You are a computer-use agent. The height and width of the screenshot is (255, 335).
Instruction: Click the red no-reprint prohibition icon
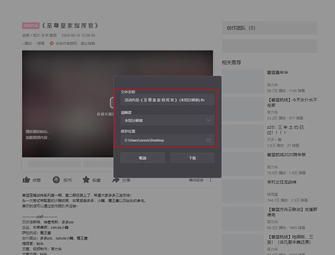coord(52,43)
